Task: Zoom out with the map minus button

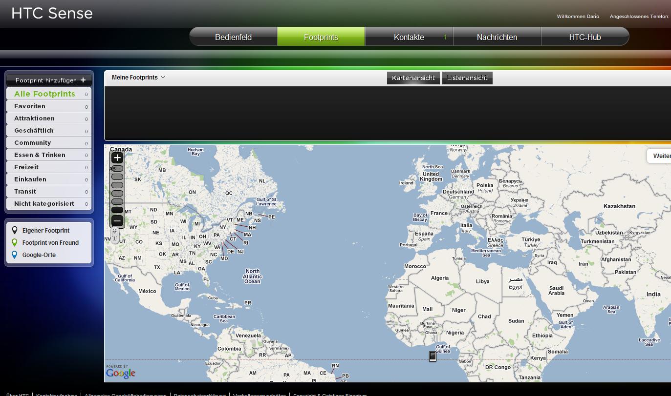Action: (117, 221)
